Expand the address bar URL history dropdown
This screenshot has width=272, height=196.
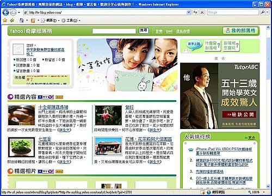click(189, 13)
